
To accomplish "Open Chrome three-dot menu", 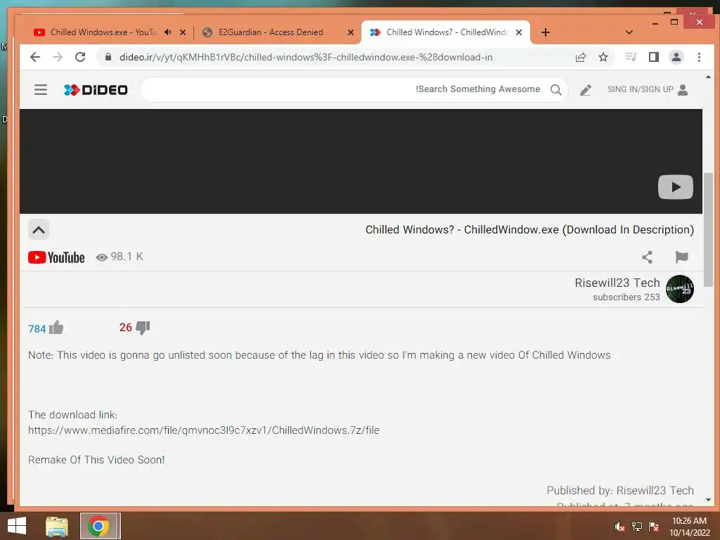I will point(699,57).
